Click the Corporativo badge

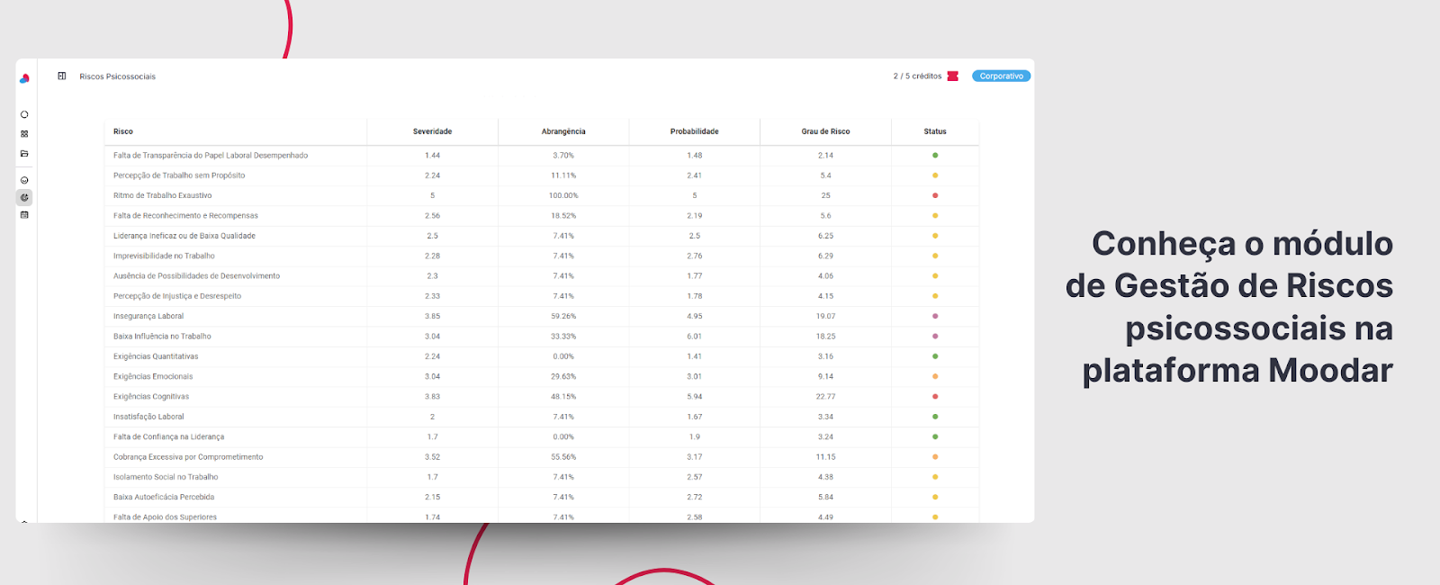click(x=1002, y=76)
